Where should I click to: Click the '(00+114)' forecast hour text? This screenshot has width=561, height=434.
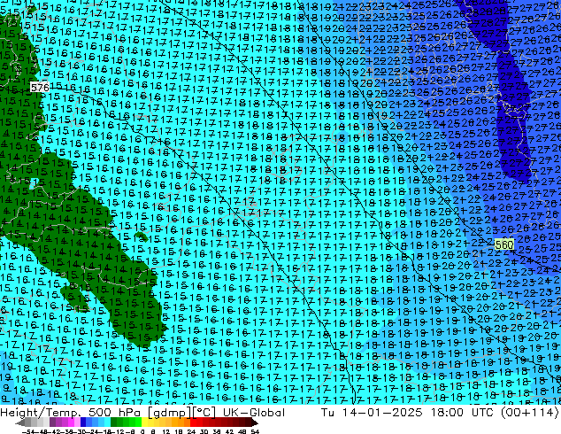(529, 413)
